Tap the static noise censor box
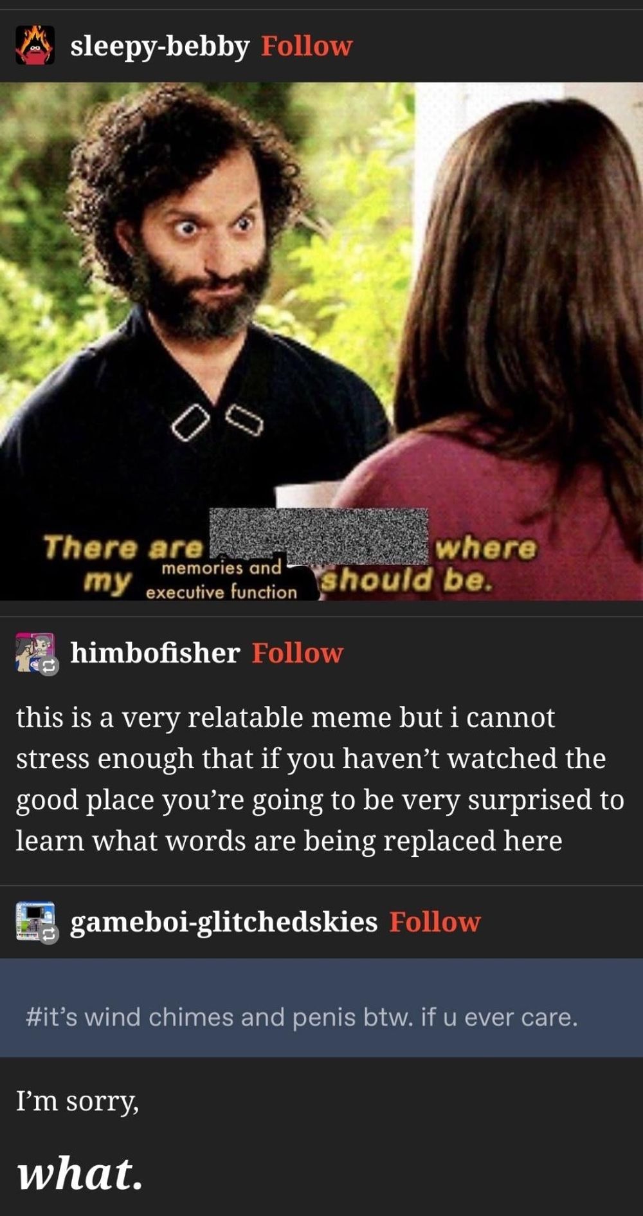This screenshot has height=1216, width=643. 319,535
